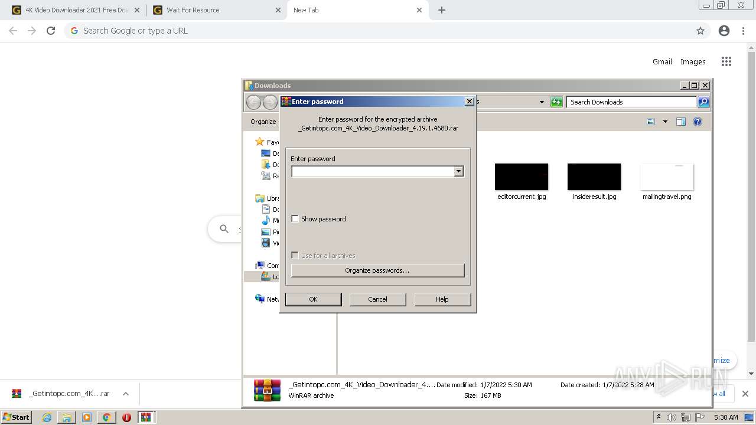The width and height of the screenshot is (756, 425).
Task: Click the Opera taskbar icon
Action: coord(126,417)
